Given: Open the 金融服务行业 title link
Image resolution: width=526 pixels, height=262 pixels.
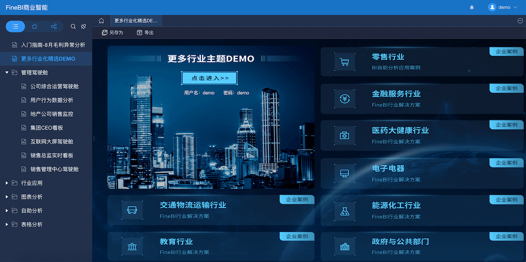Looking at the screenshot, I should [396, 94].
